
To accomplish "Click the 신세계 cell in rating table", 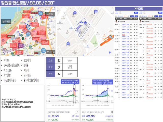I will point(70,74).
